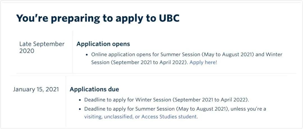303x129 pixels.
Task: Click the "Applications due" section heading
Action: point(94,89)
